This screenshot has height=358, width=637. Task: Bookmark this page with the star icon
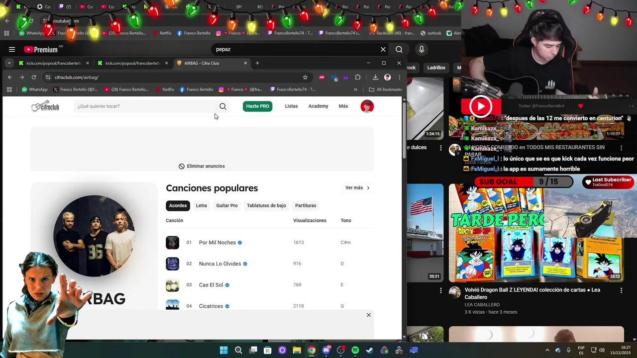click(305, 77)
